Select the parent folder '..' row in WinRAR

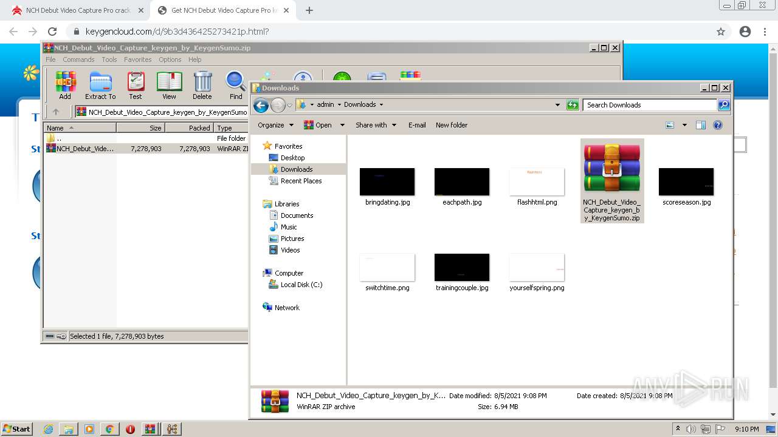146,138
